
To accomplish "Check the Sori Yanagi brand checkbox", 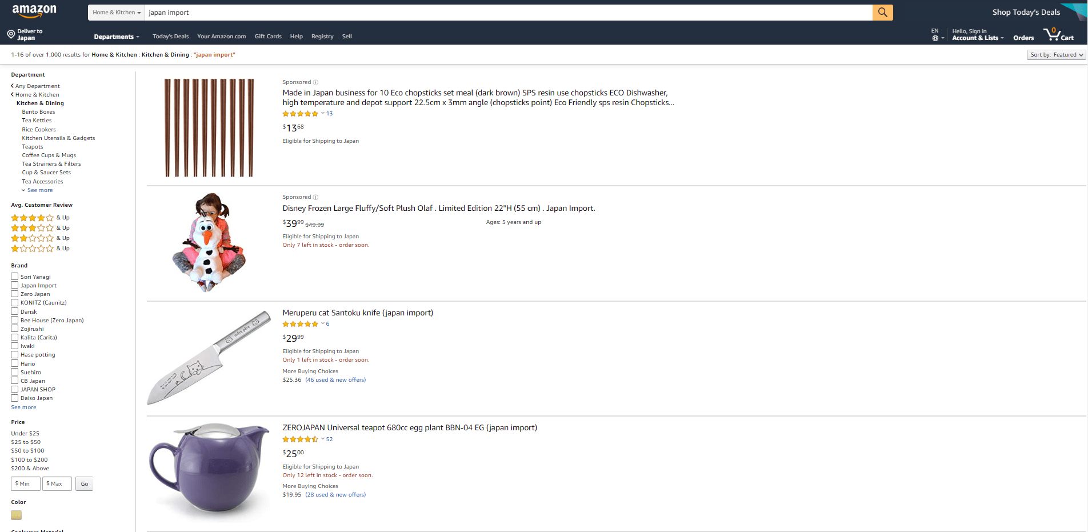I will tap(15, 277).
